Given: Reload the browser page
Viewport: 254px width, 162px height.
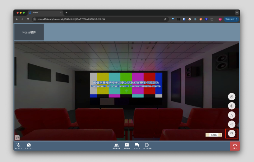Looking at the screenshot, I should click(28, 19).
